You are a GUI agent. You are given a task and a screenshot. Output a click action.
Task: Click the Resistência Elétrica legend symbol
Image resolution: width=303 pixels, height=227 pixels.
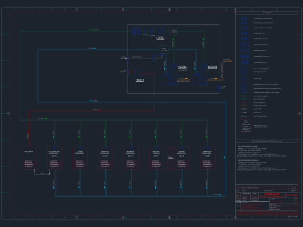(x=245, y=45)
